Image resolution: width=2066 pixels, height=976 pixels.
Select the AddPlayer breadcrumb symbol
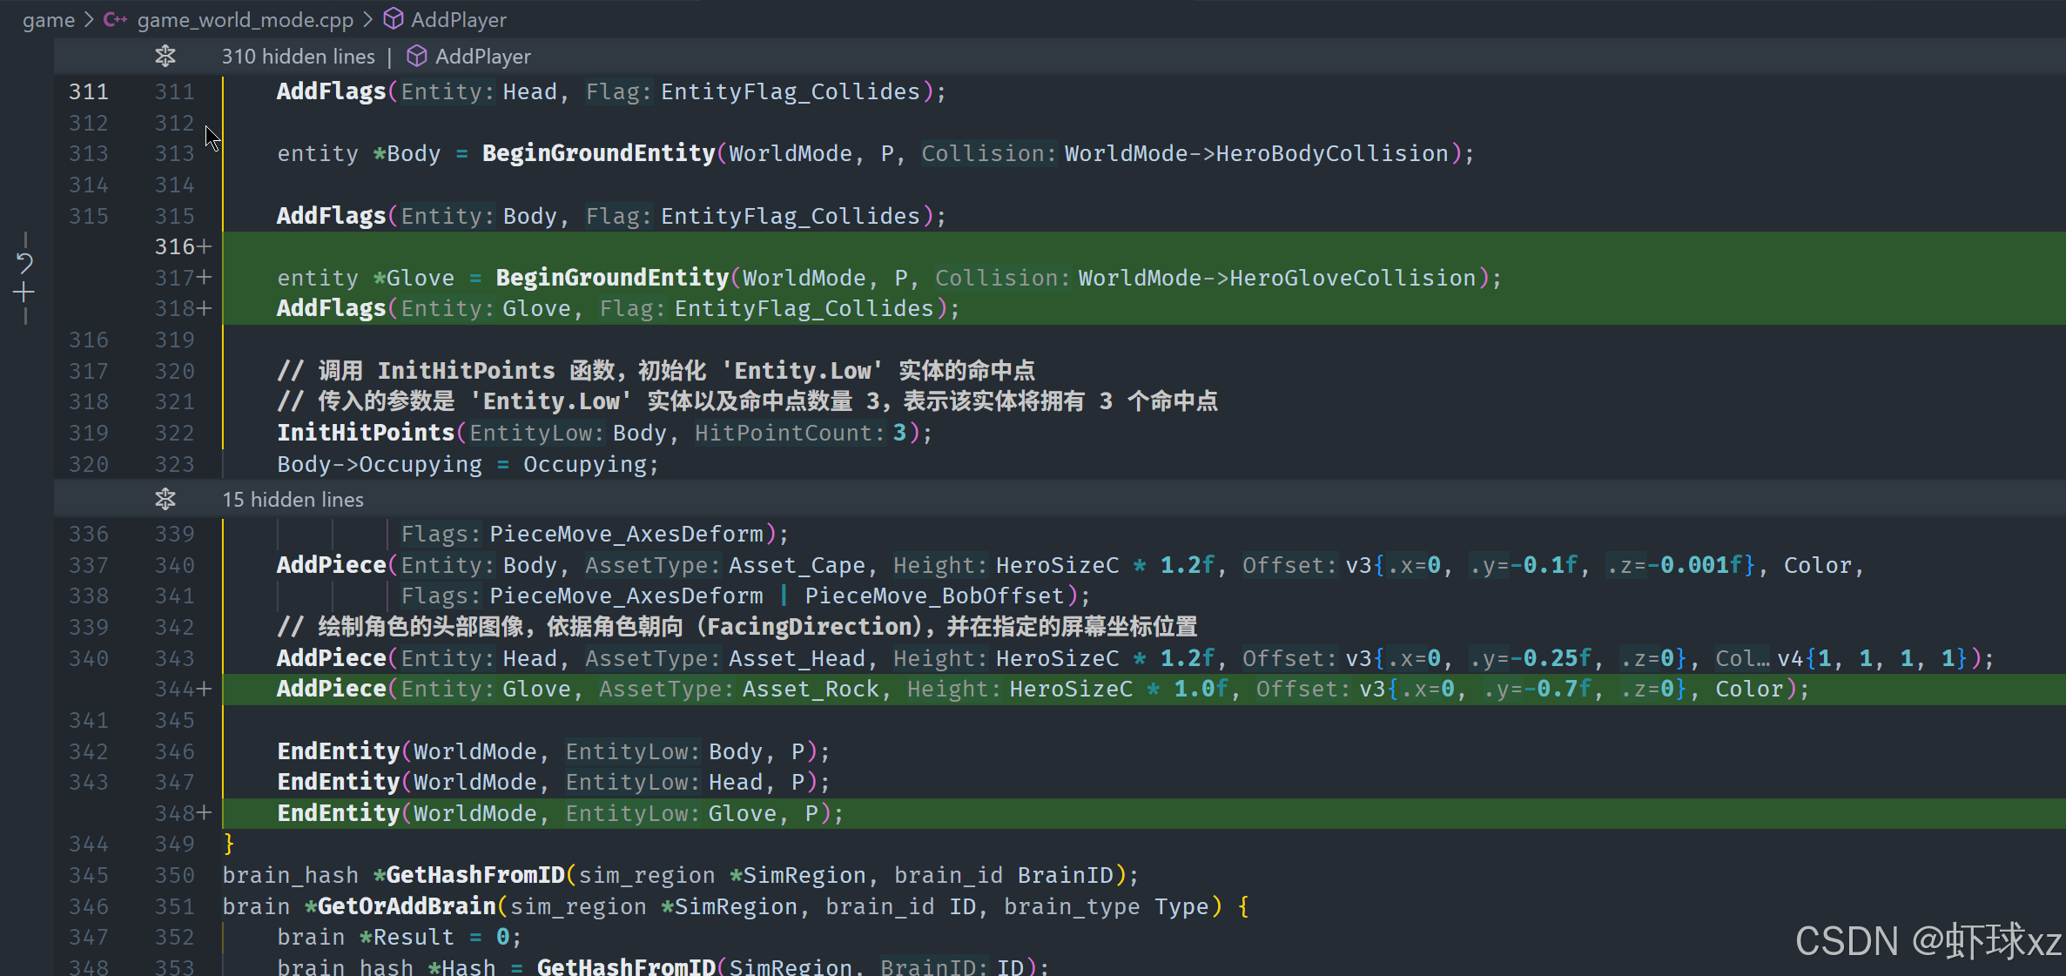pyautogui.click(x=458, y=19)
